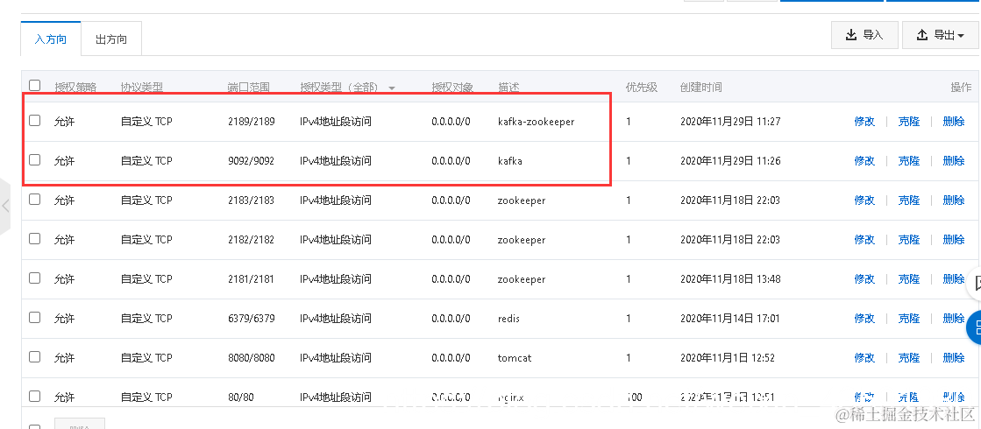Select the 2189/2189 port range cell

point(251,122)
